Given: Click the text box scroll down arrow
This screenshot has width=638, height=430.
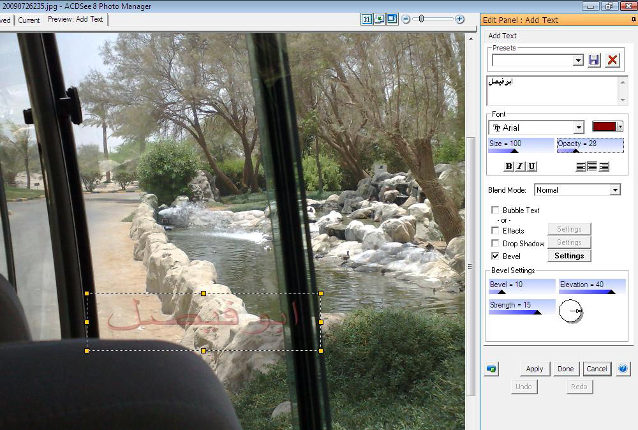Looking at the screenshot, I should [x=623, y=100].
